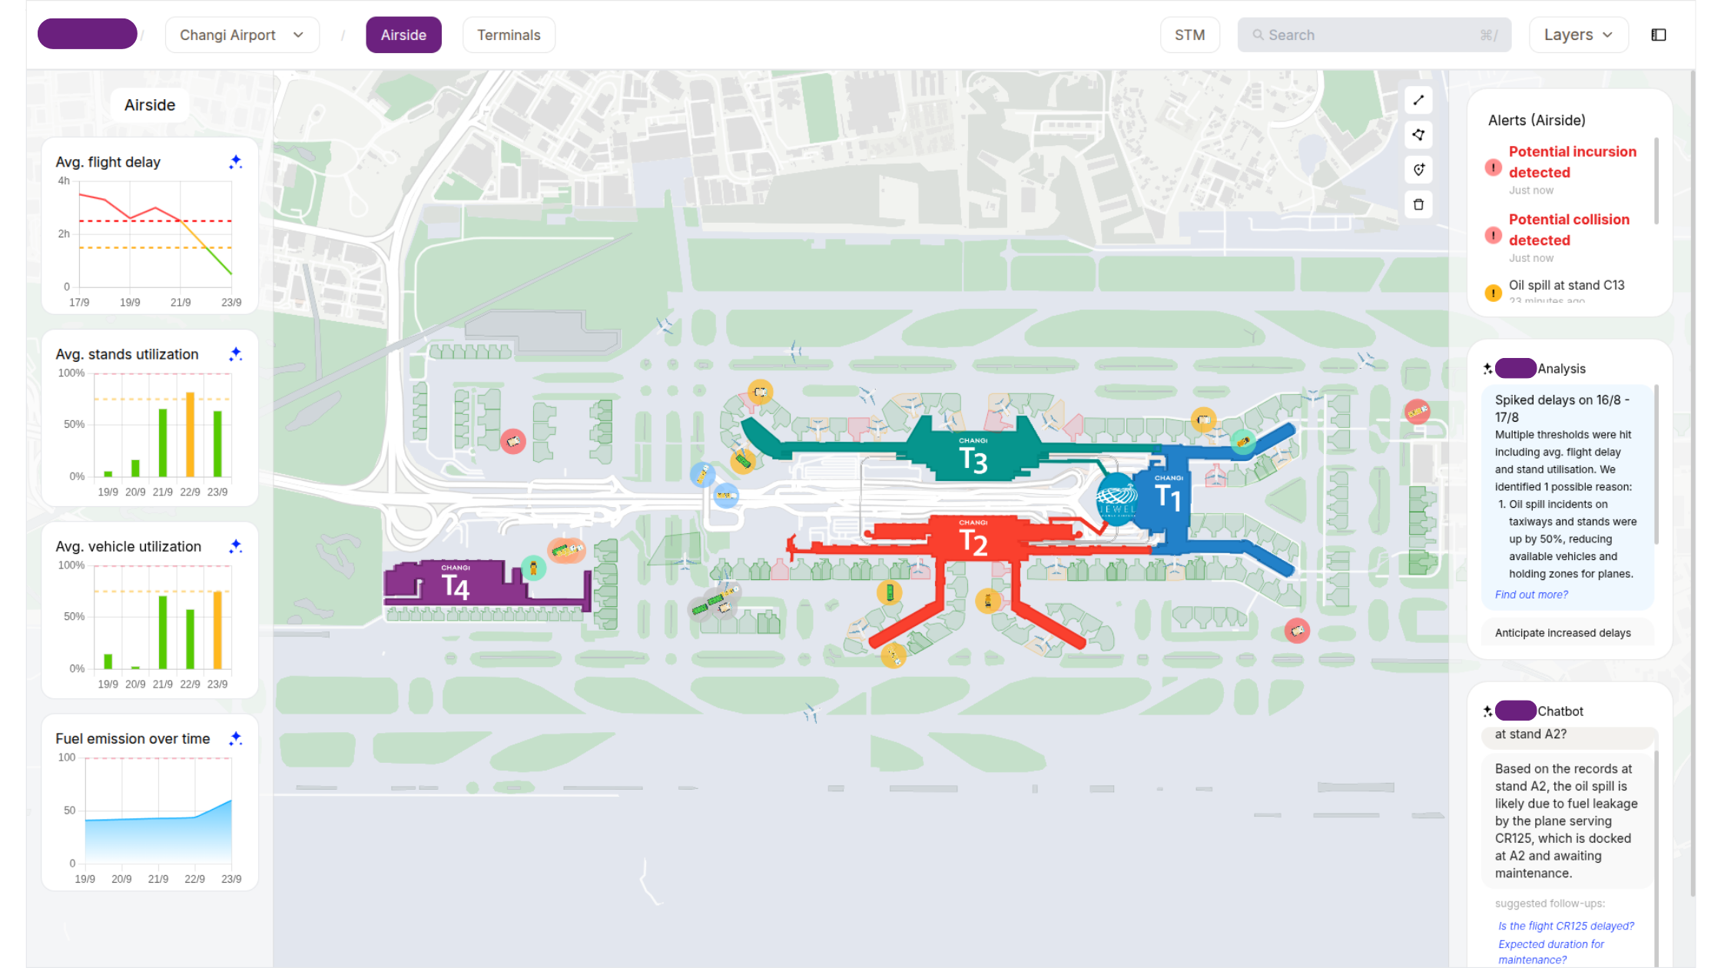Image resolution: width=1721 pixels, height=968 pixels.
Task: Click sparkle icon on Avg. stands utilization
Action: 236,354
